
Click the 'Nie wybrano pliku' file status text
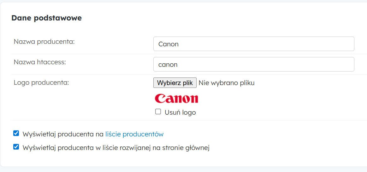[x=227, y=83]
